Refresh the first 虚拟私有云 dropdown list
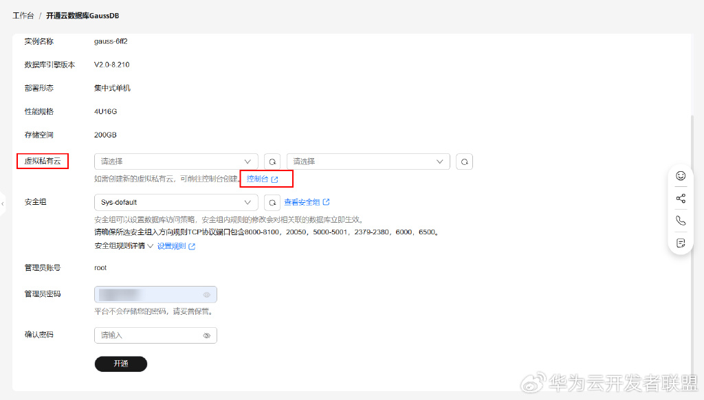This screenshot has width=704, height=400. click(x=272, y=162)
